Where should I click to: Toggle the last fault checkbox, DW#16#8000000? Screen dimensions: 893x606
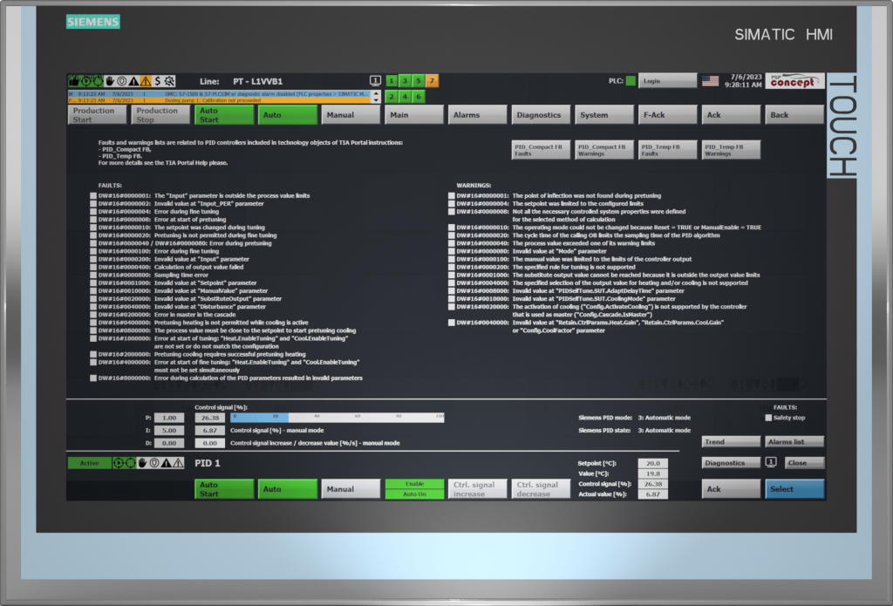[93, 378]
